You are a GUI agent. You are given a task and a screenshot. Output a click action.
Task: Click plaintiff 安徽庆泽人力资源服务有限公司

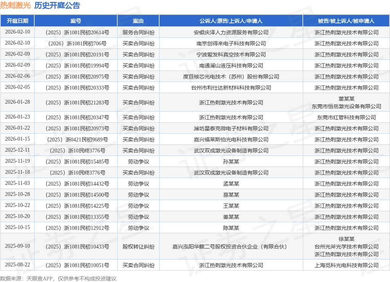pos(231,32)
